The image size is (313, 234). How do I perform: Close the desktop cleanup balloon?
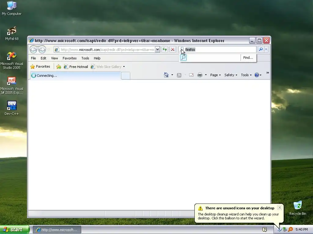point(280,207)
